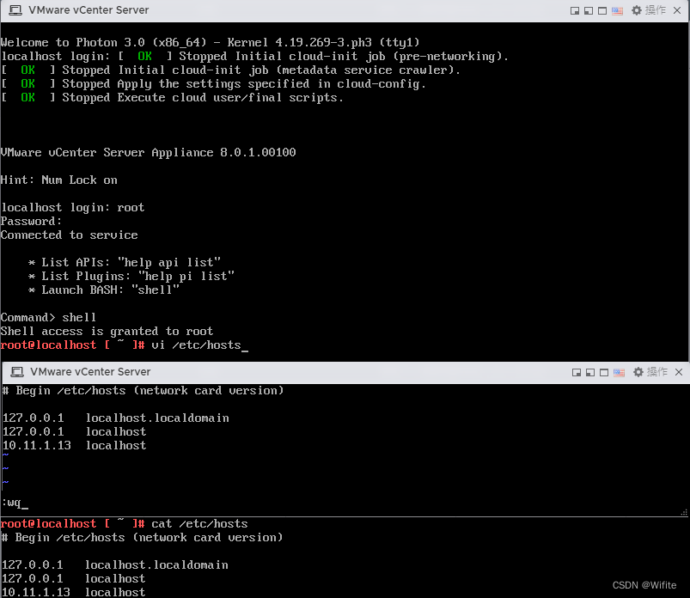
Task: Click the red 'root@localhost' prompt before the vi command
Action: [x=48, y=345]
